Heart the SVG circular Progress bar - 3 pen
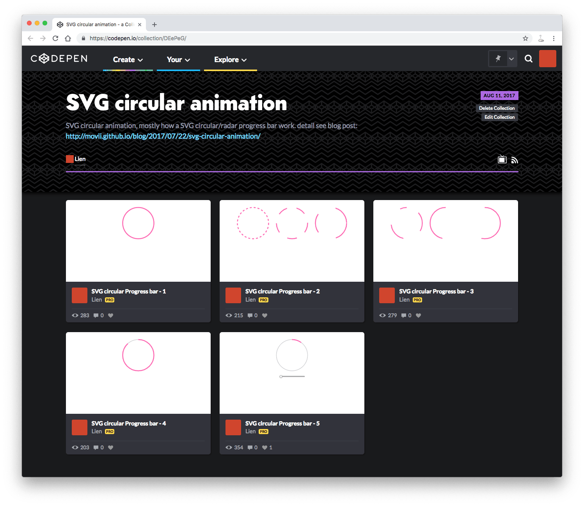The image size is (584, 506). [x=418, y=315]
